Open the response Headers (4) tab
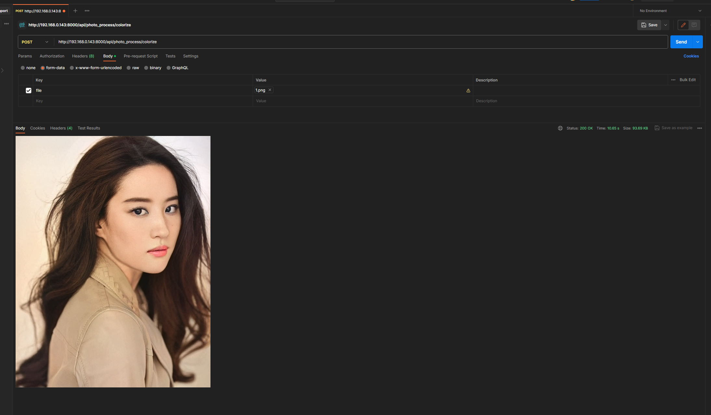This screenshot has height=415, width=711. 61,128
